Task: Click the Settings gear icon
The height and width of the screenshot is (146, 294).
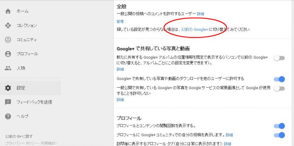Action: (x=8, y=88)
